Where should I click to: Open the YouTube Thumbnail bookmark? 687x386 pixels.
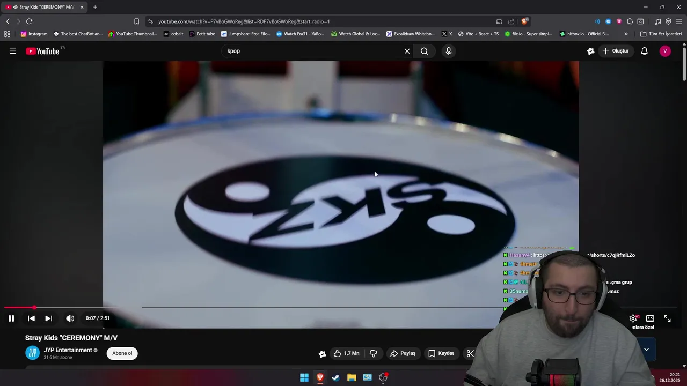(x=133, y=34)
